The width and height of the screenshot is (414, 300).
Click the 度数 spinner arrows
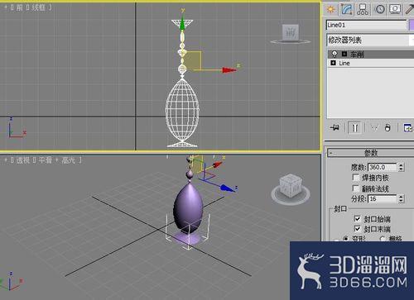(x=401, y=167)
